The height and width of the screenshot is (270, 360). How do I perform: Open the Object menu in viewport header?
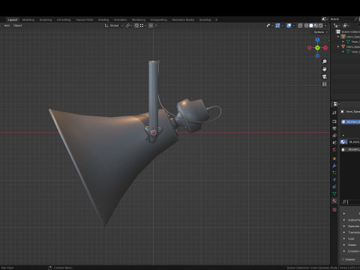coord(18,25)
